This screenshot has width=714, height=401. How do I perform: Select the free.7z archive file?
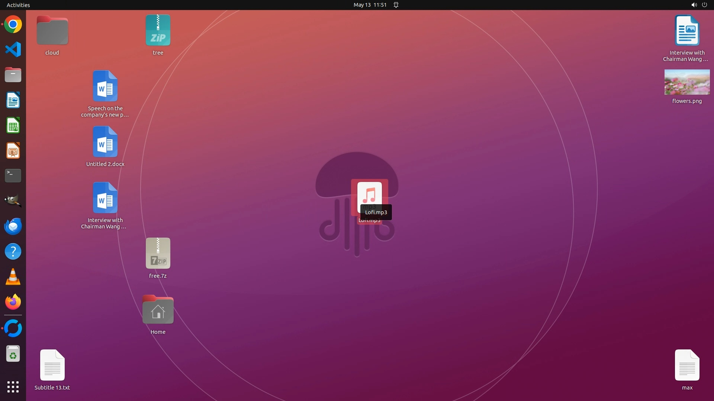pyautogui.click(x=158, y=254)
